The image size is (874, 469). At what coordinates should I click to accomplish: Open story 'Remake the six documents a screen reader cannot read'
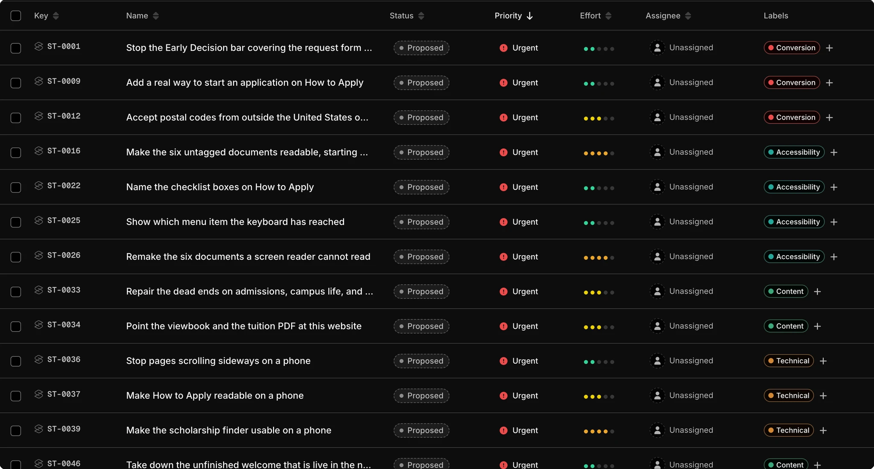(248, 257)
